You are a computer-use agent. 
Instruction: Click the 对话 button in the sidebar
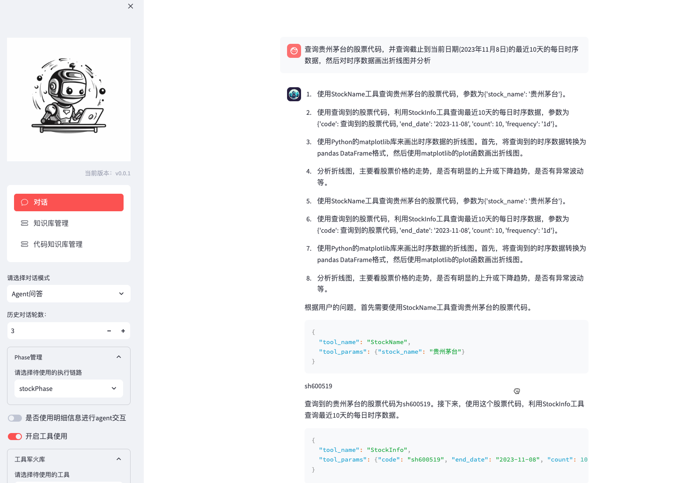point(68,202)
